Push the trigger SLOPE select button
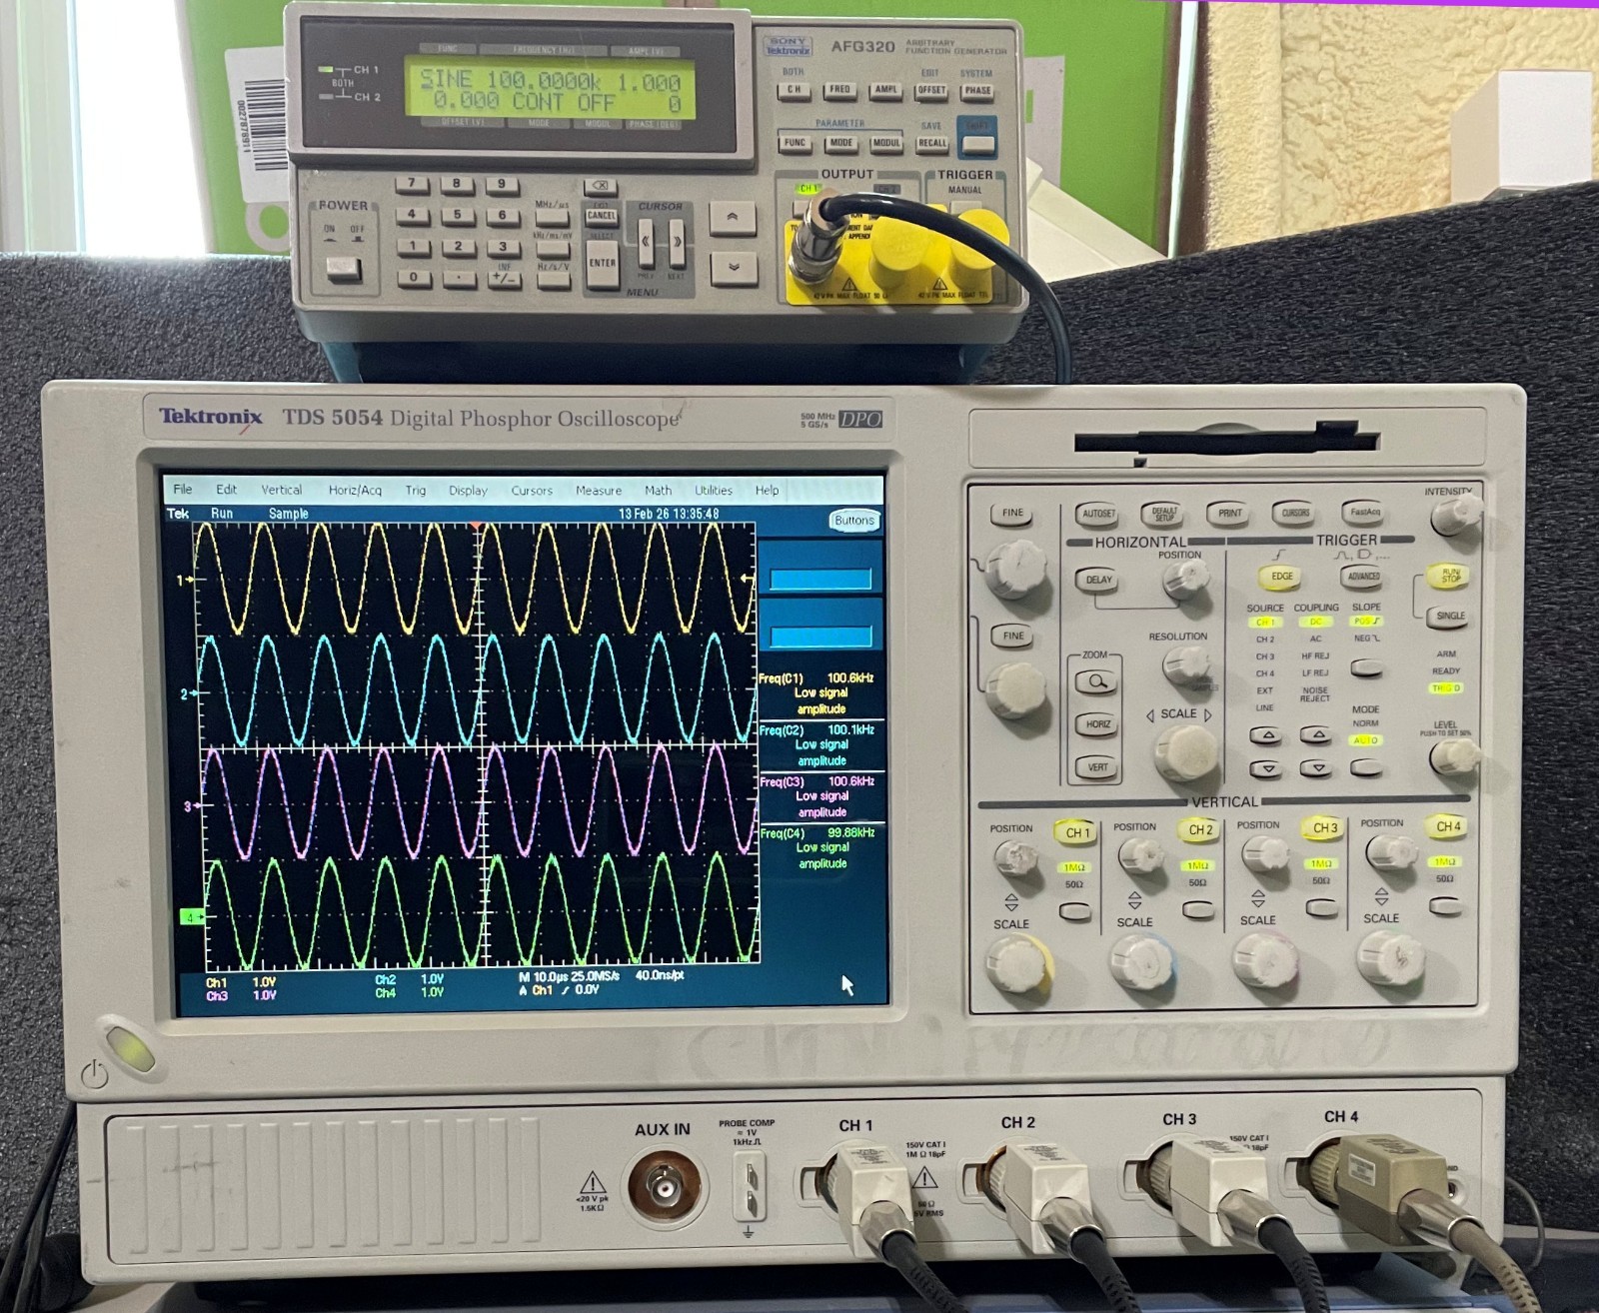This screenshot has width=1599, height=1313. point(1366,667)
